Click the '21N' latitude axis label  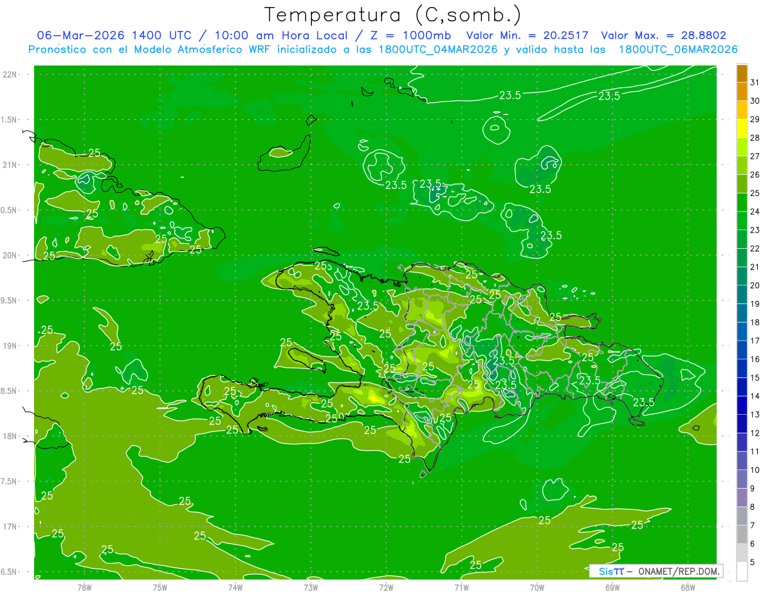[10, 165]
